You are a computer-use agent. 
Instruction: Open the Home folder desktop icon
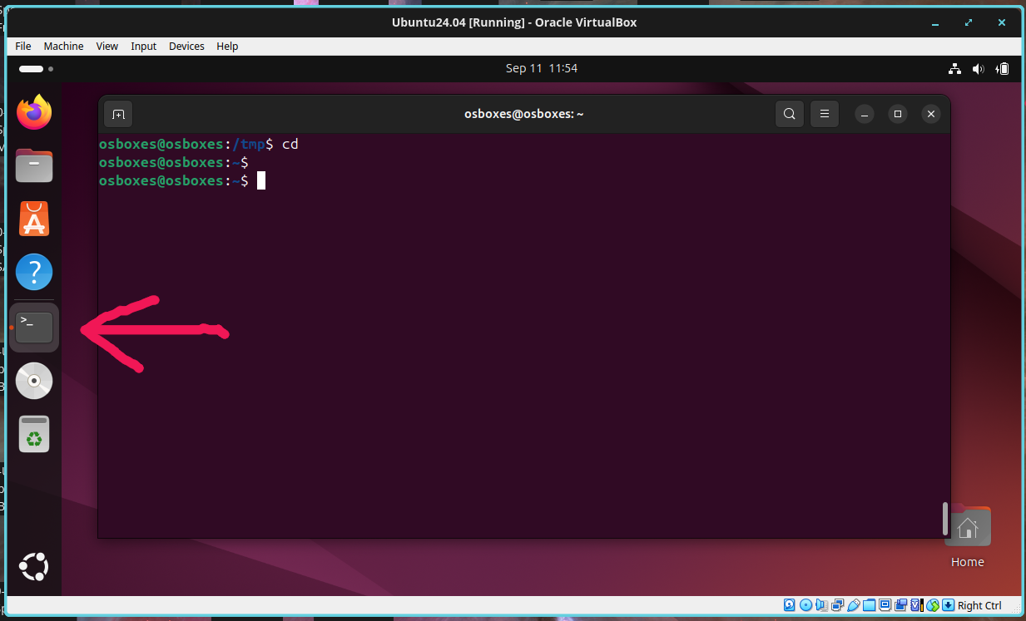pos(967,529)
